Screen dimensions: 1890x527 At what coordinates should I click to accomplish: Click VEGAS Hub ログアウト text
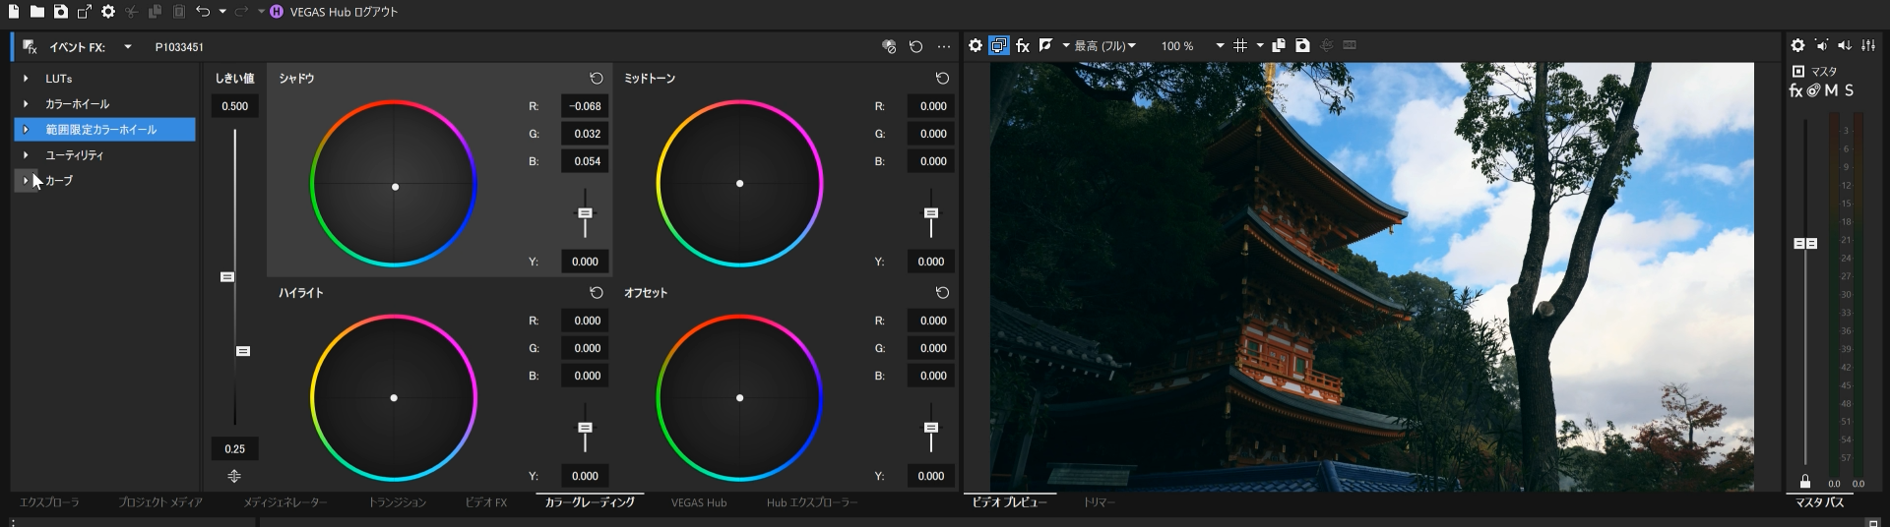click(344, 12)
